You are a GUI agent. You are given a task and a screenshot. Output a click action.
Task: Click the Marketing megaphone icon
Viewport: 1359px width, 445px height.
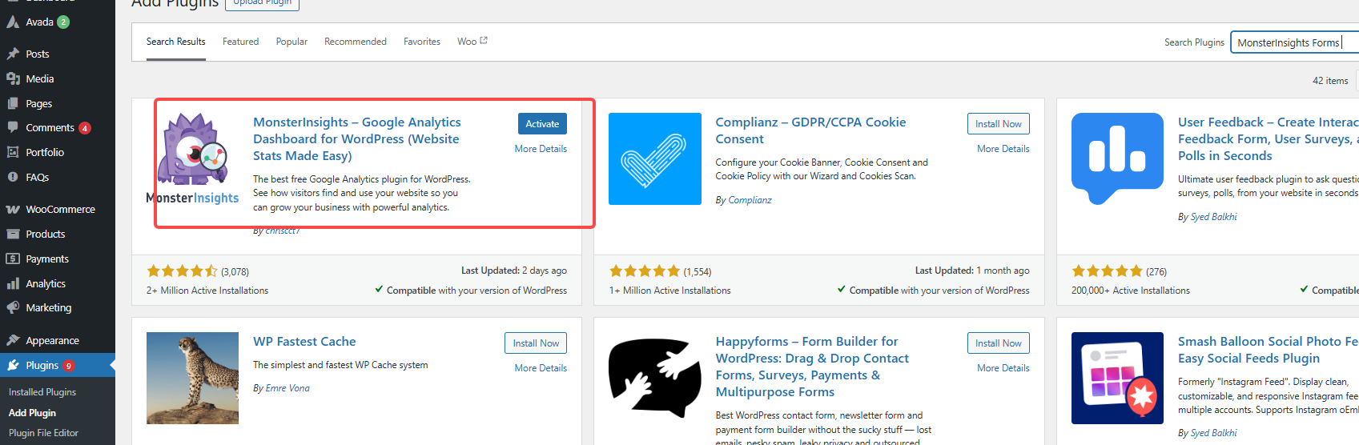point(13,307)
